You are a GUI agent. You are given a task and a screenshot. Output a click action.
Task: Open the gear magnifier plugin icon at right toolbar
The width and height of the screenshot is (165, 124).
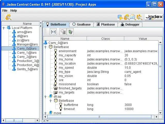pyautogui.click(x=127, y=17)
